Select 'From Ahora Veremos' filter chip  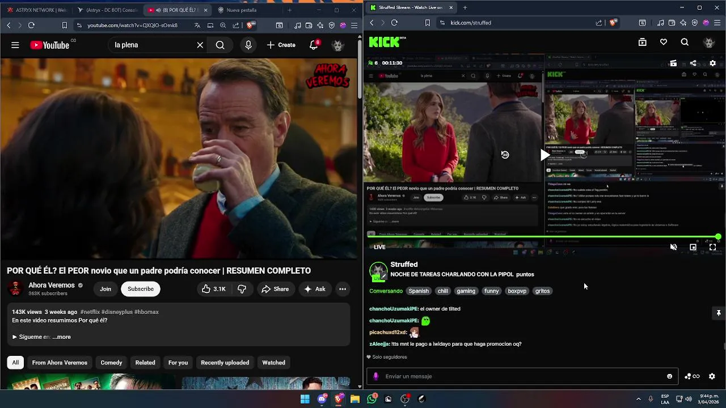pyautogui.click(x=60, y=363)
